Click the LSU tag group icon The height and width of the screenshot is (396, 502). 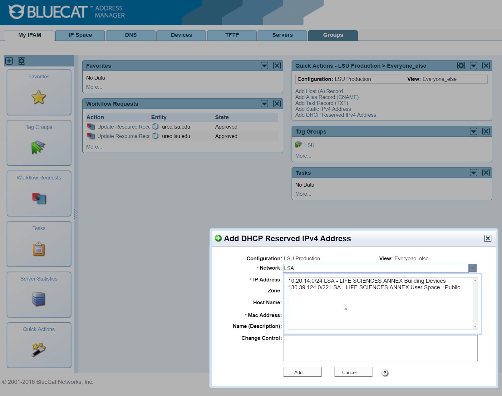pyautogui.click(x=299, y=144)
